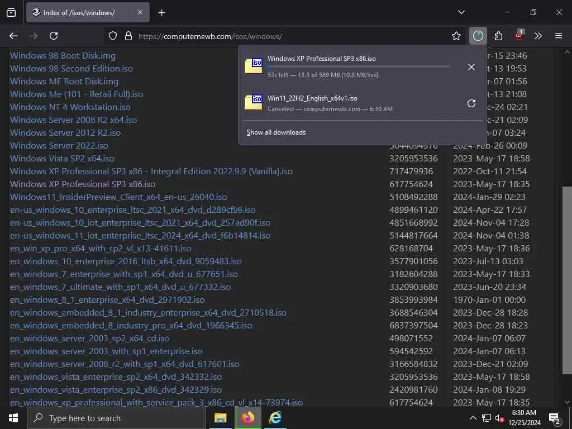Download en-us_windows_11_iot_enterprise_ltsc_2024 iso

click(140, 236)
